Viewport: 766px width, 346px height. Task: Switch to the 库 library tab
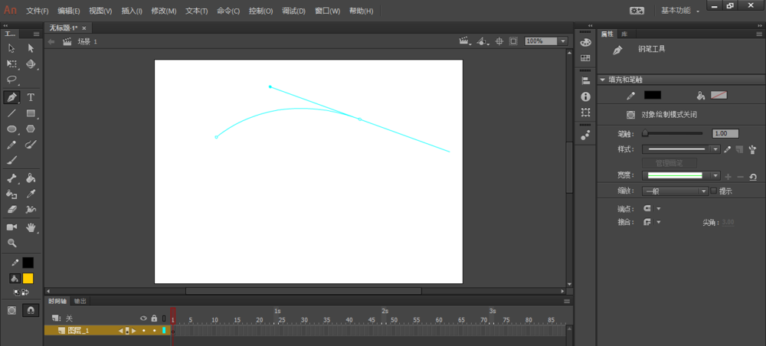(x=624, y=34)
